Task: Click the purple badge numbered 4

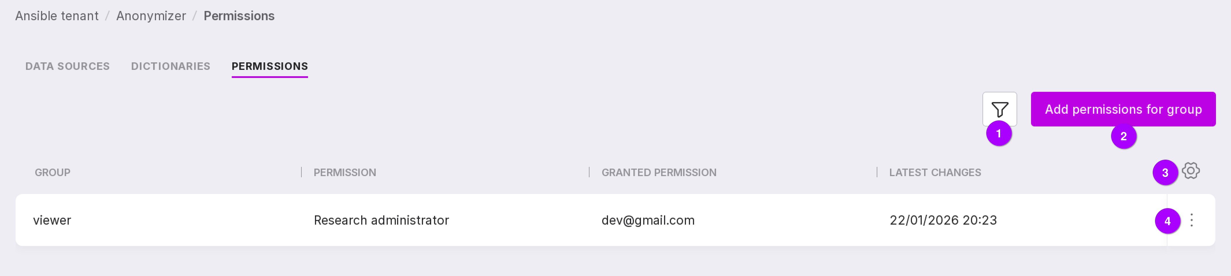Action: (1167, 221)
